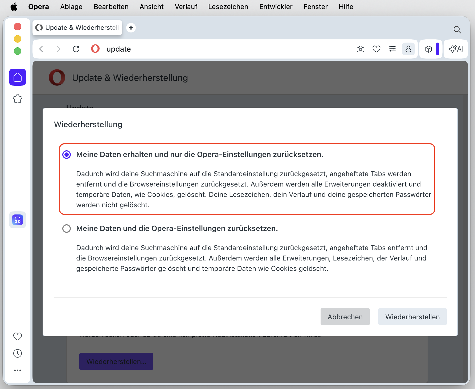Open extensions cube icon

click(429, 49)
